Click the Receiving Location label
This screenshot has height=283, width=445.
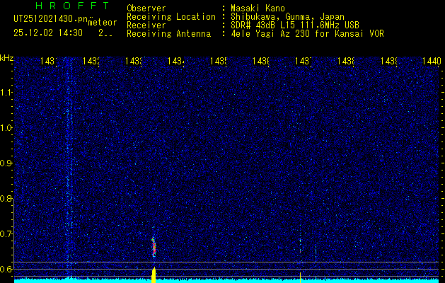(171, 17)
